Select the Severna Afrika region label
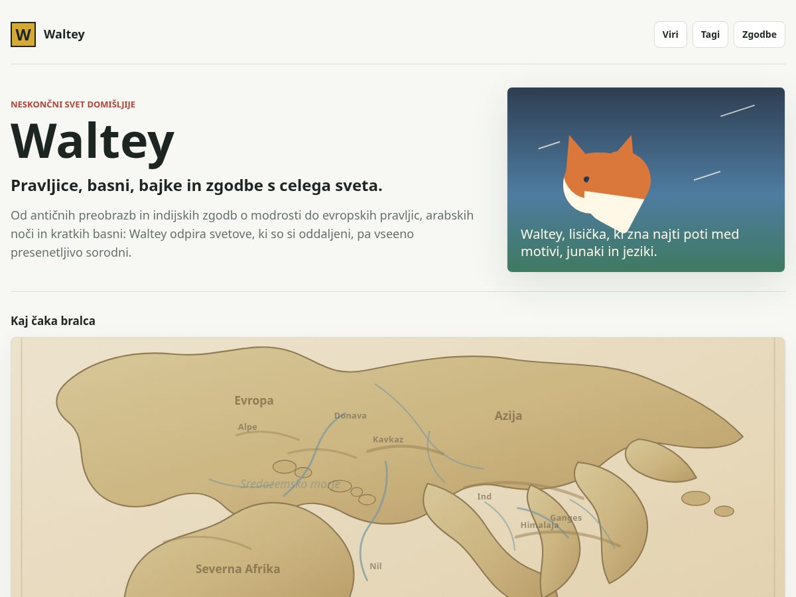Screen dimensions: 796x597 pos(237,569)
